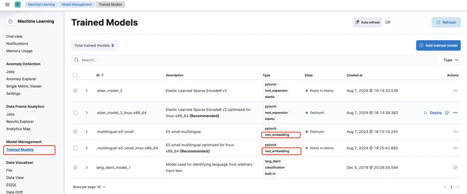Viewport: 467px width, 194px height.
Task: Click Deploy play icon for elser linux model
Action: click(426, 113)
